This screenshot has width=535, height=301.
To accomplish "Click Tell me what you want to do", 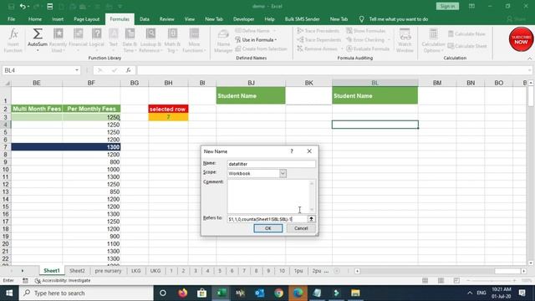I will pyautogui.click(x=398, y=19).
